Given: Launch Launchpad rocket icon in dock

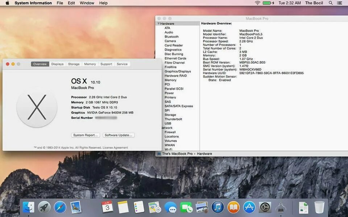Looking at the screenshot, I should (x=44, y=207).
